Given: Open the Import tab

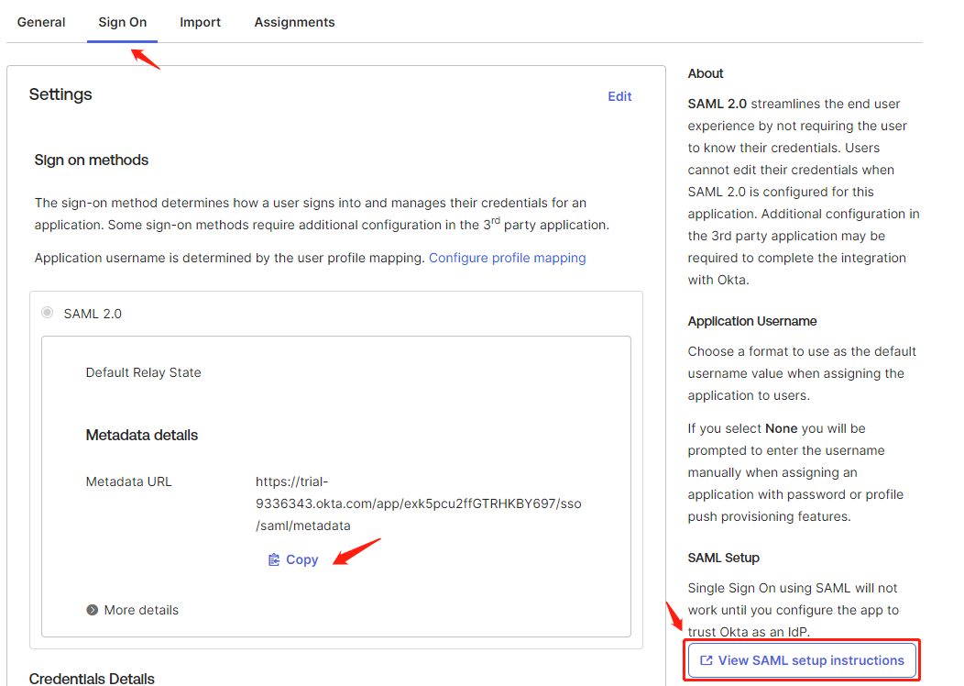Looking at the screenshot, I should click(200, 22).
